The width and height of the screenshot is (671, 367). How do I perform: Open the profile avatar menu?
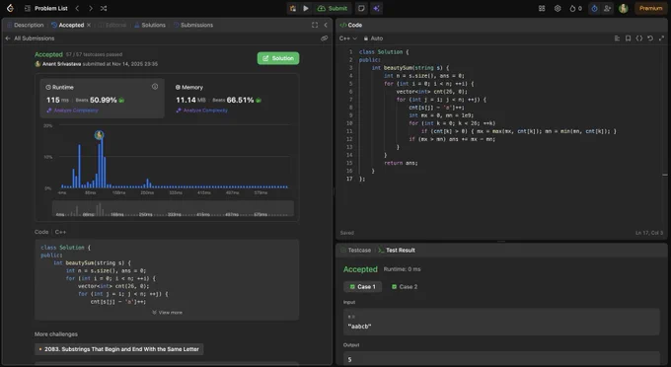coord(624,8)
